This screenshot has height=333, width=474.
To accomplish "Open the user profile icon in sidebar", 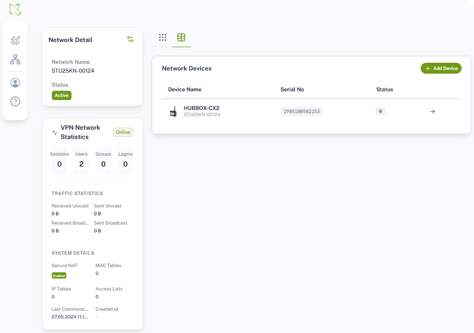I will click(x=15, y=82).
